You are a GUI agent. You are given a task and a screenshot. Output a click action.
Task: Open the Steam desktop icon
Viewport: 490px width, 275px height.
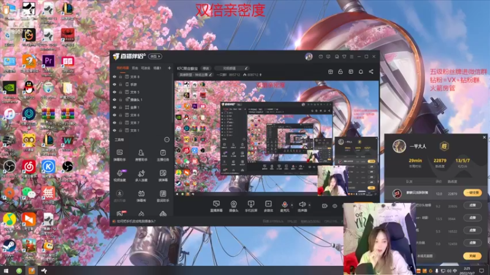tap(9, 249)
